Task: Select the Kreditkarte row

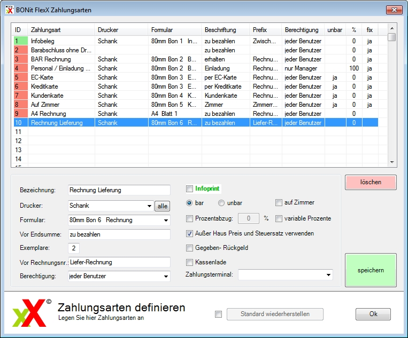Action: click(x=196, y=87)
